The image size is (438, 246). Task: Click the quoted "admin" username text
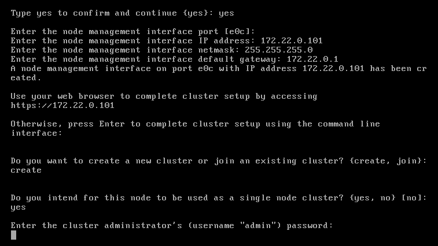[x=257, y=225]
